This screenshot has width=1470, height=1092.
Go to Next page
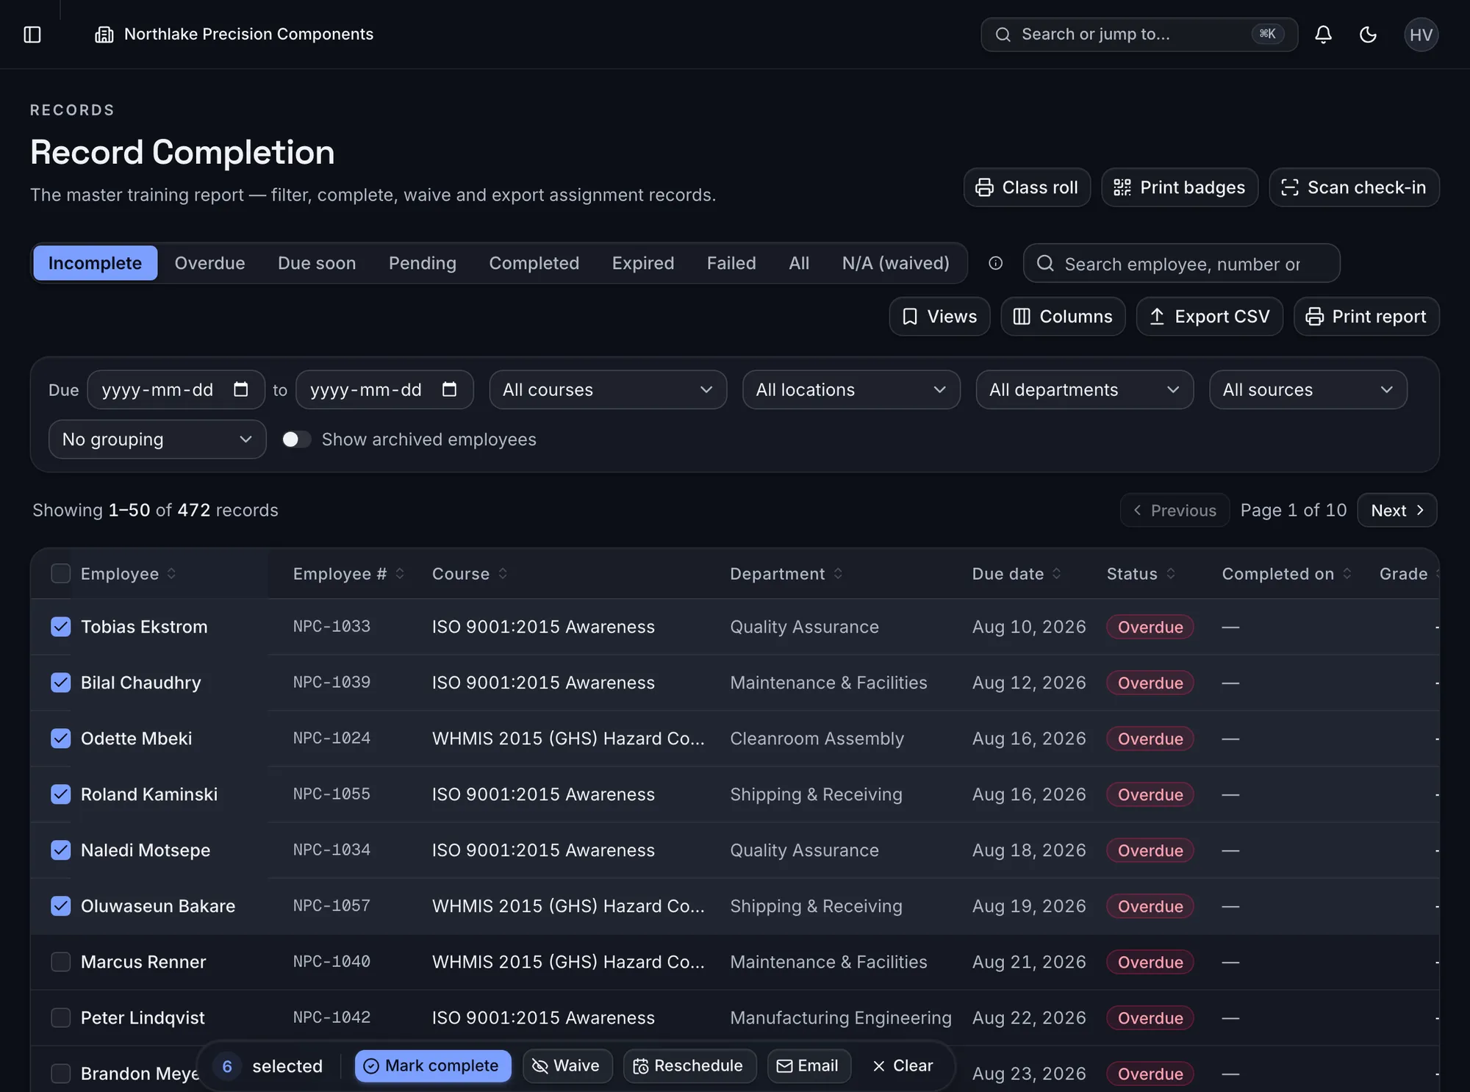pos(1397,510)
